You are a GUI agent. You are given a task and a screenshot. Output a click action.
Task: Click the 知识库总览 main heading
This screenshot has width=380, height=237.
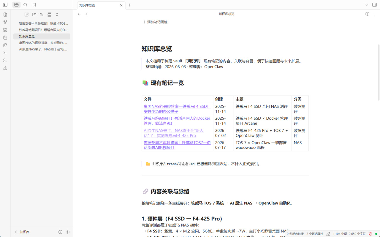click(x=157, y=49)
